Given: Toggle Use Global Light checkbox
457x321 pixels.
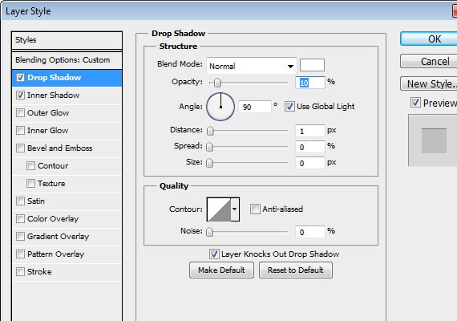Looking at the screenshot, I should tap(289, 107).
